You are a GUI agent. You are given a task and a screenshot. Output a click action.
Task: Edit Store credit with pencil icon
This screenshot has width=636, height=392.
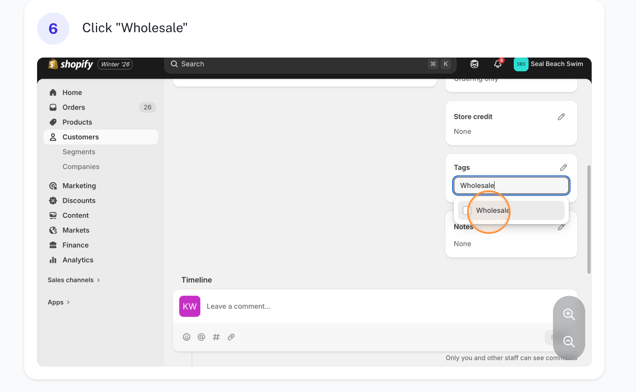point(561,117)
